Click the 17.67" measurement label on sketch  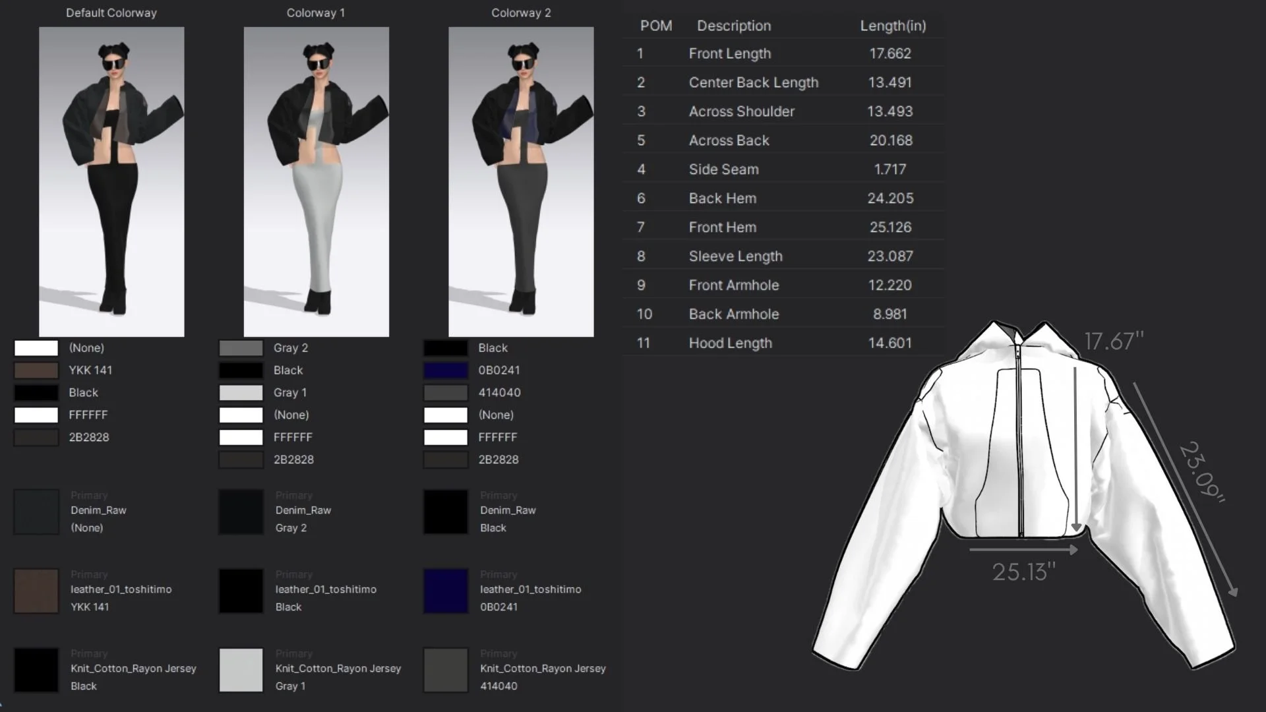coord(1114,341)
